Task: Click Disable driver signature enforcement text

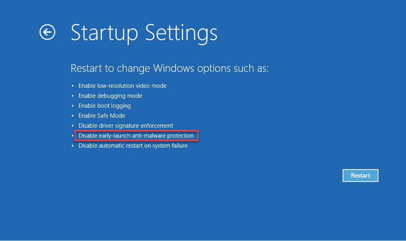Action: coord(126,126)
